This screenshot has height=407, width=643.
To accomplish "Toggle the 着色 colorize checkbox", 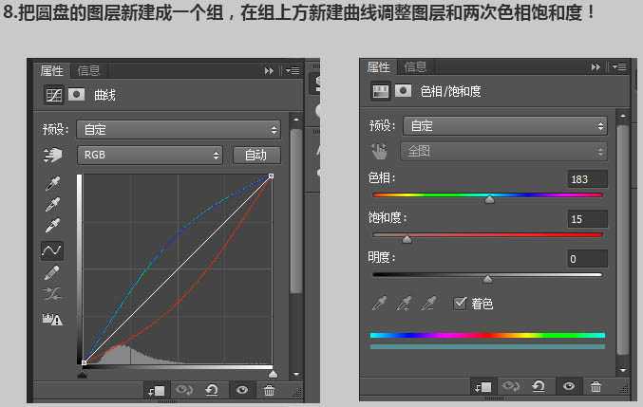I will tap(461, 304).
